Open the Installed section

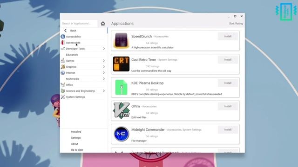point(76,132)
